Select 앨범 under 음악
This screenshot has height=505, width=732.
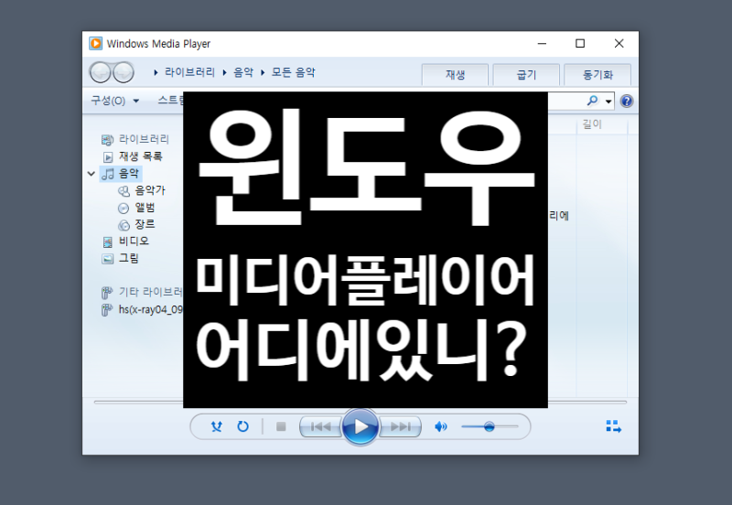[x=136, y=208]
